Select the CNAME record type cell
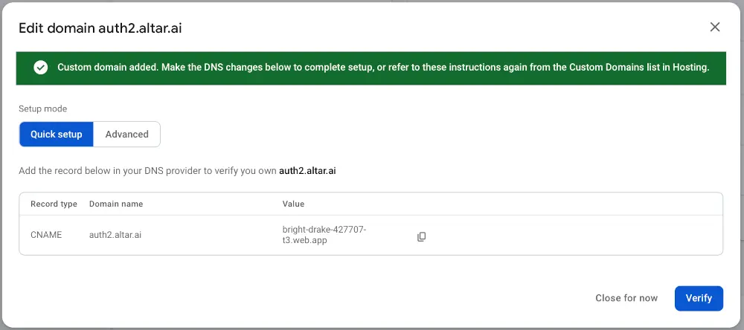The width and height of the screenshot is (744, 330). 46,235
